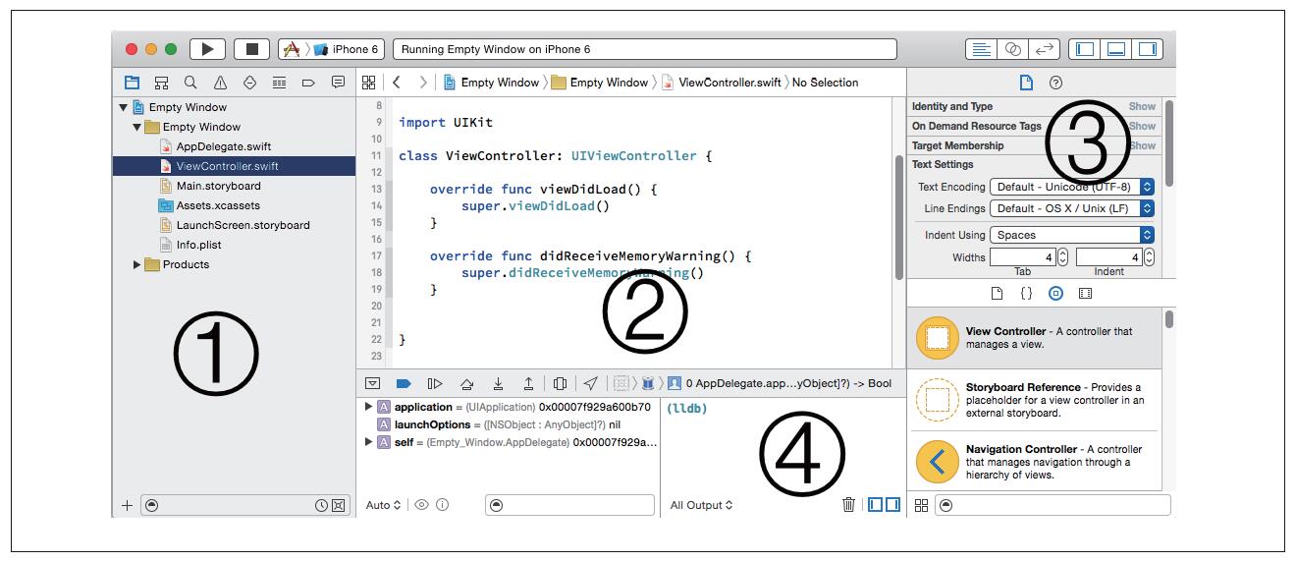
Task: Select Storyboard Reference in Object library
Action: pyautogui.click(x=1036, y=400)
